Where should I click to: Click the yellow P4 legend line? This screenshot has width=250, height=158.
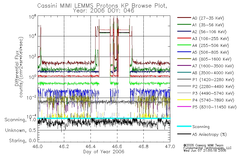[184, 100]
